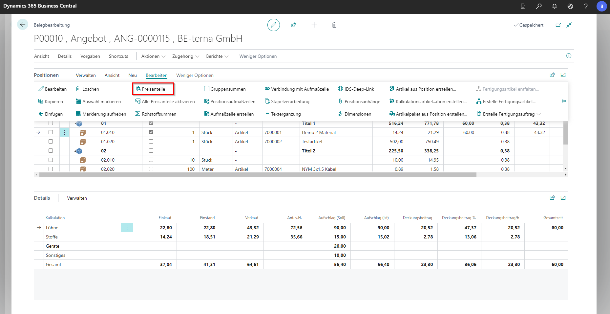
Task: Click the vertical scrollbar down arrow of positions
Action: (565, 168)
